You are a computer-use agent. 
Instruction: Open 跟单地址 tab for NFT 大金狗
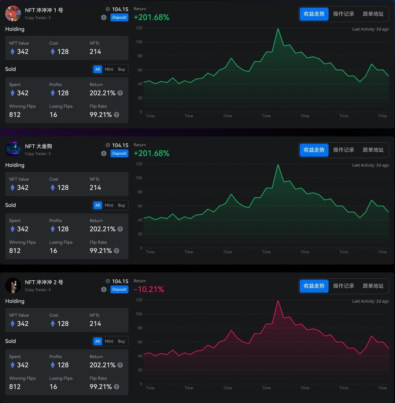point(373,150)
